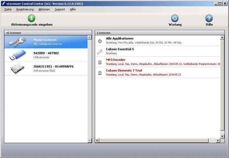
Task: Select the Alle Applikationen license
Action: pos(157,41)
